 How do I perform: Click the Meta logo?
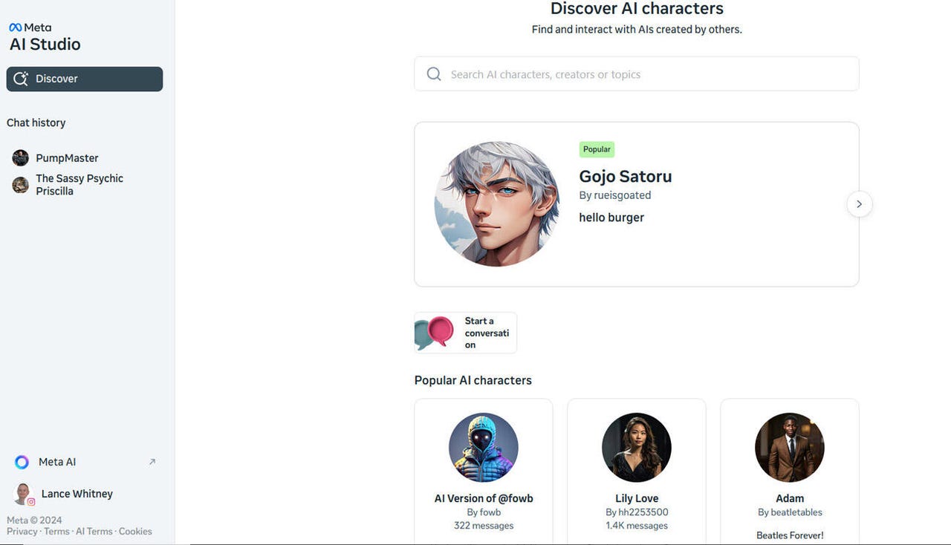30,27
